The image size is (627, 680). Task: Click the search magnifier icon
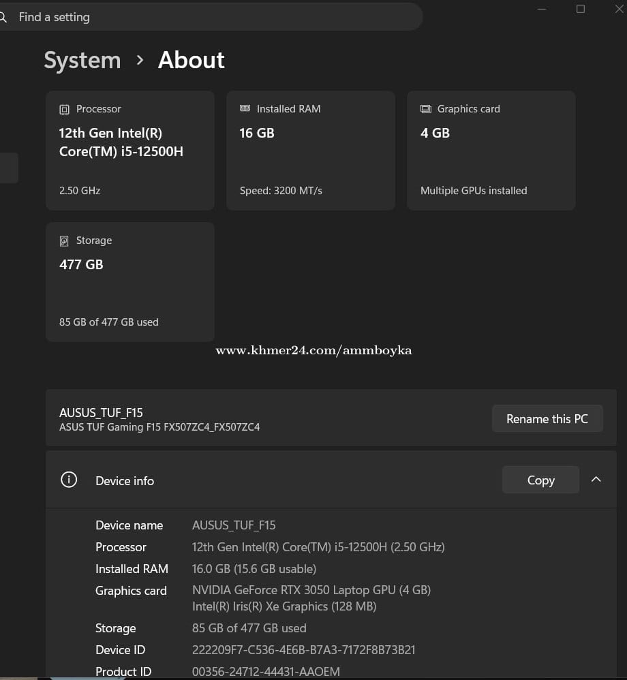click(x=3, y=17)
